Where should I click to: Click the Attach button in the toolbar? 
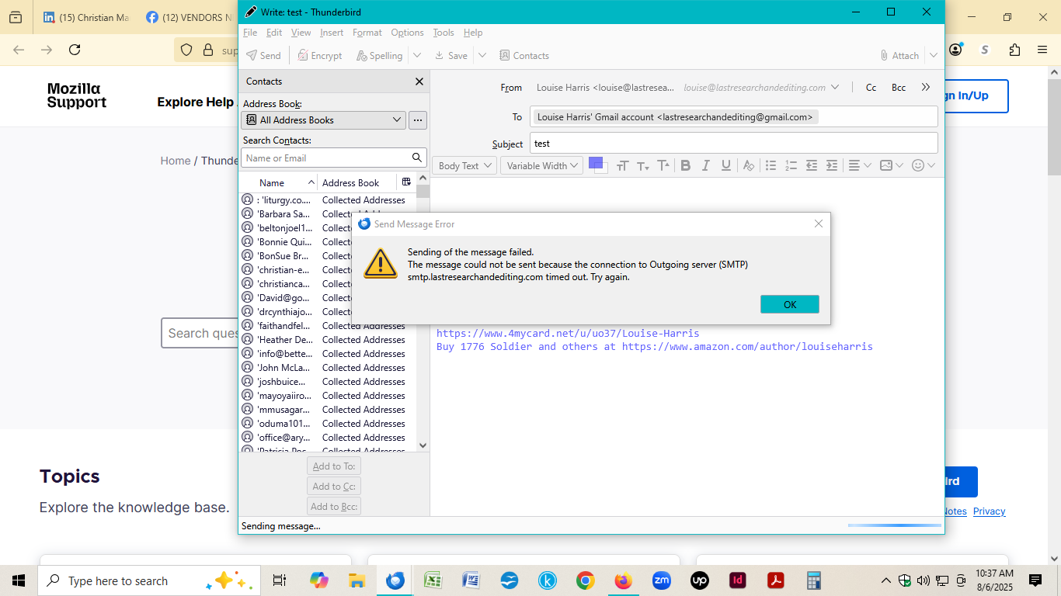pos(899,56)
